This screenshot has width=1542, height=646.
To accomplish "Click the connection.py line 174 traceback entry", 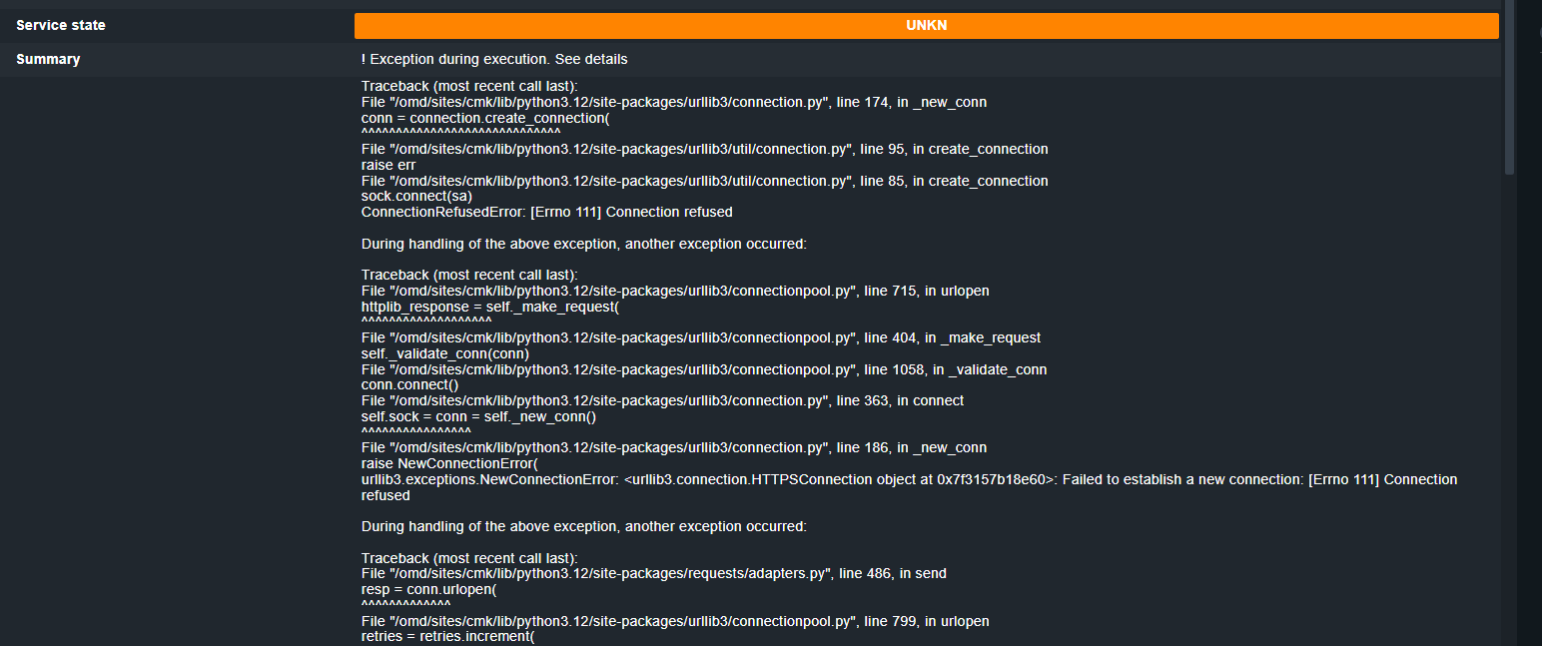I will (x=674, y=102).
